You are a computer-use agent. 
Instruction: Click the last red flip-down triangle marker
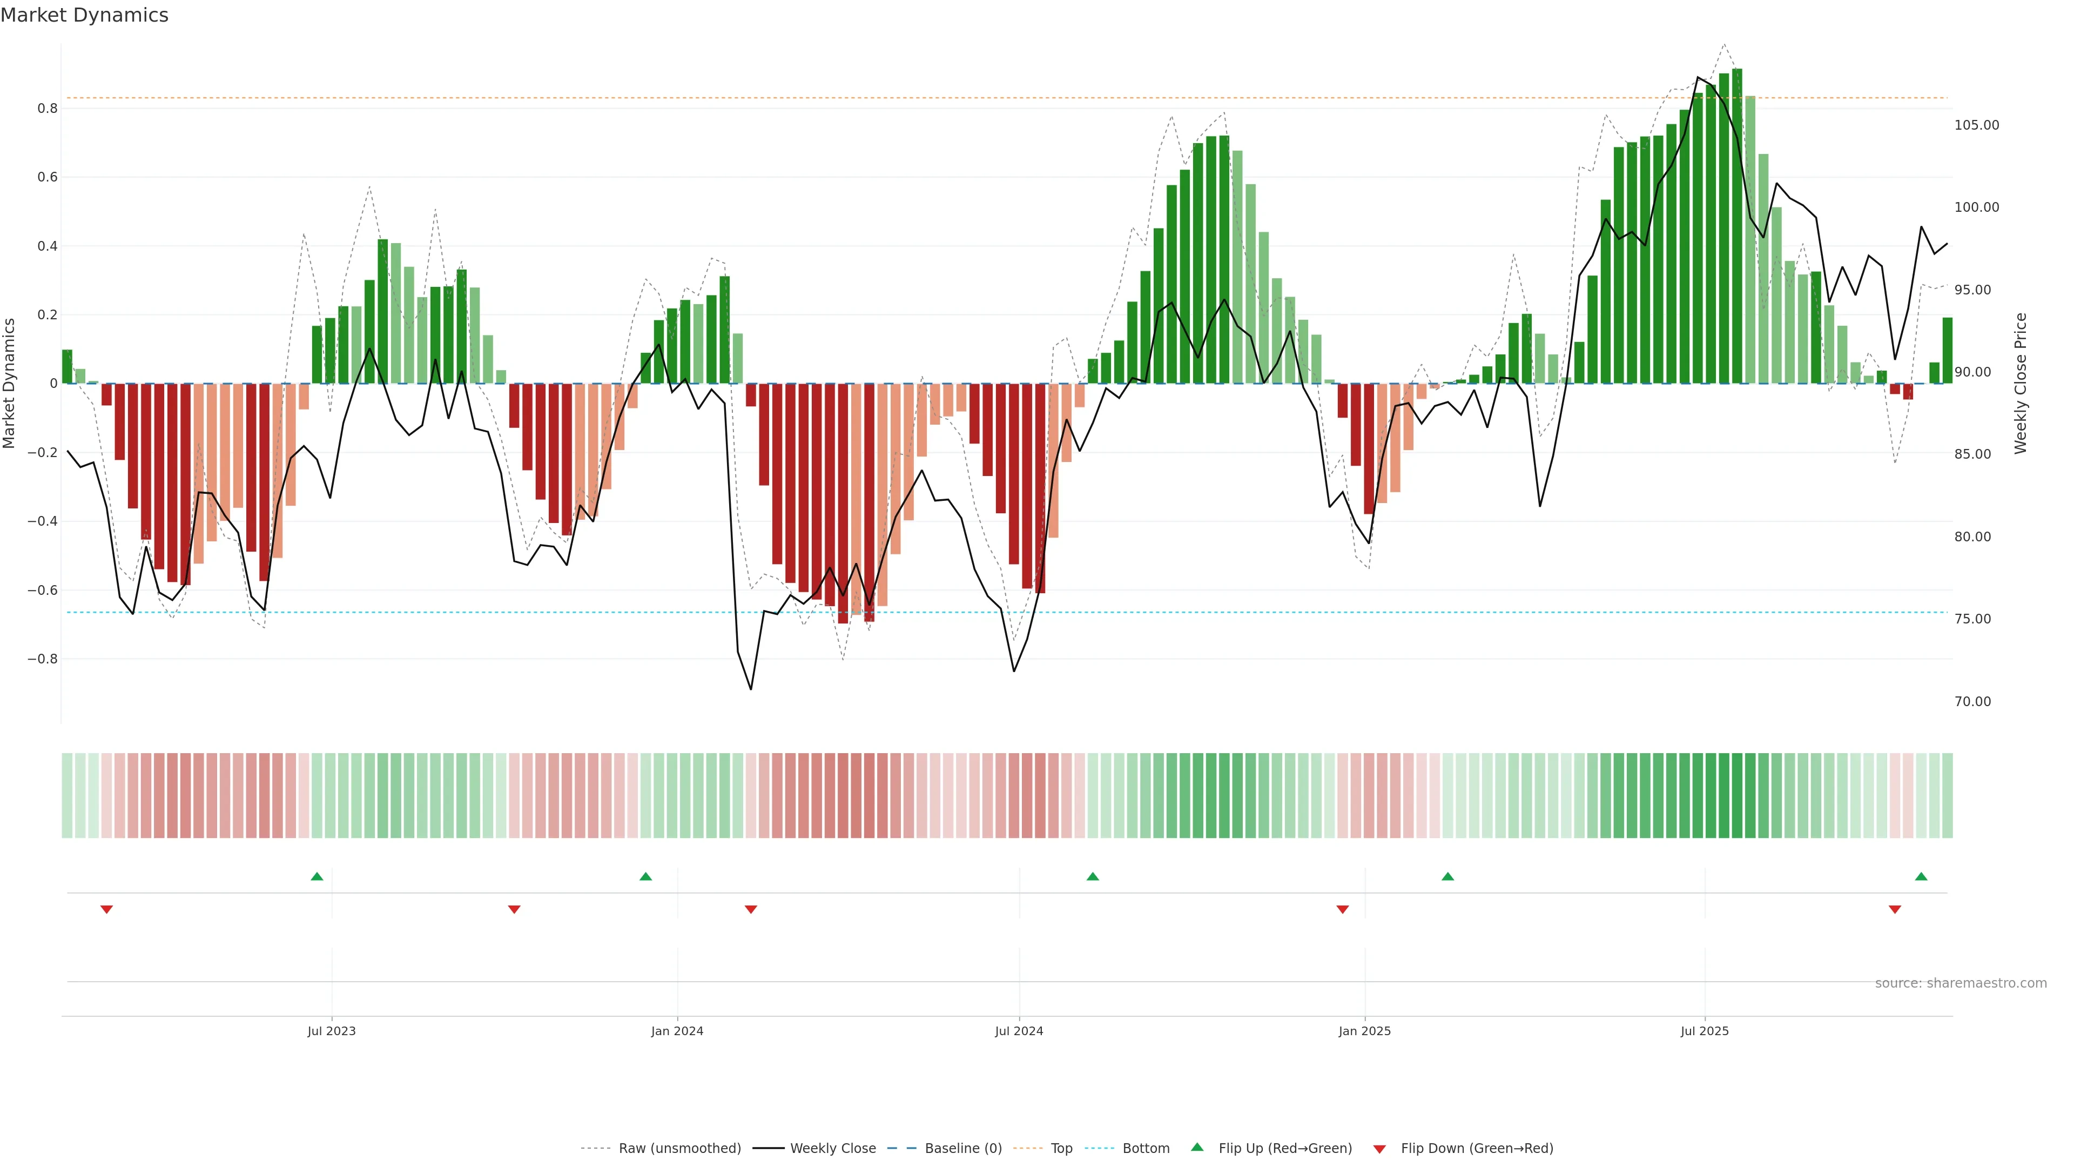click(1895, 909)
